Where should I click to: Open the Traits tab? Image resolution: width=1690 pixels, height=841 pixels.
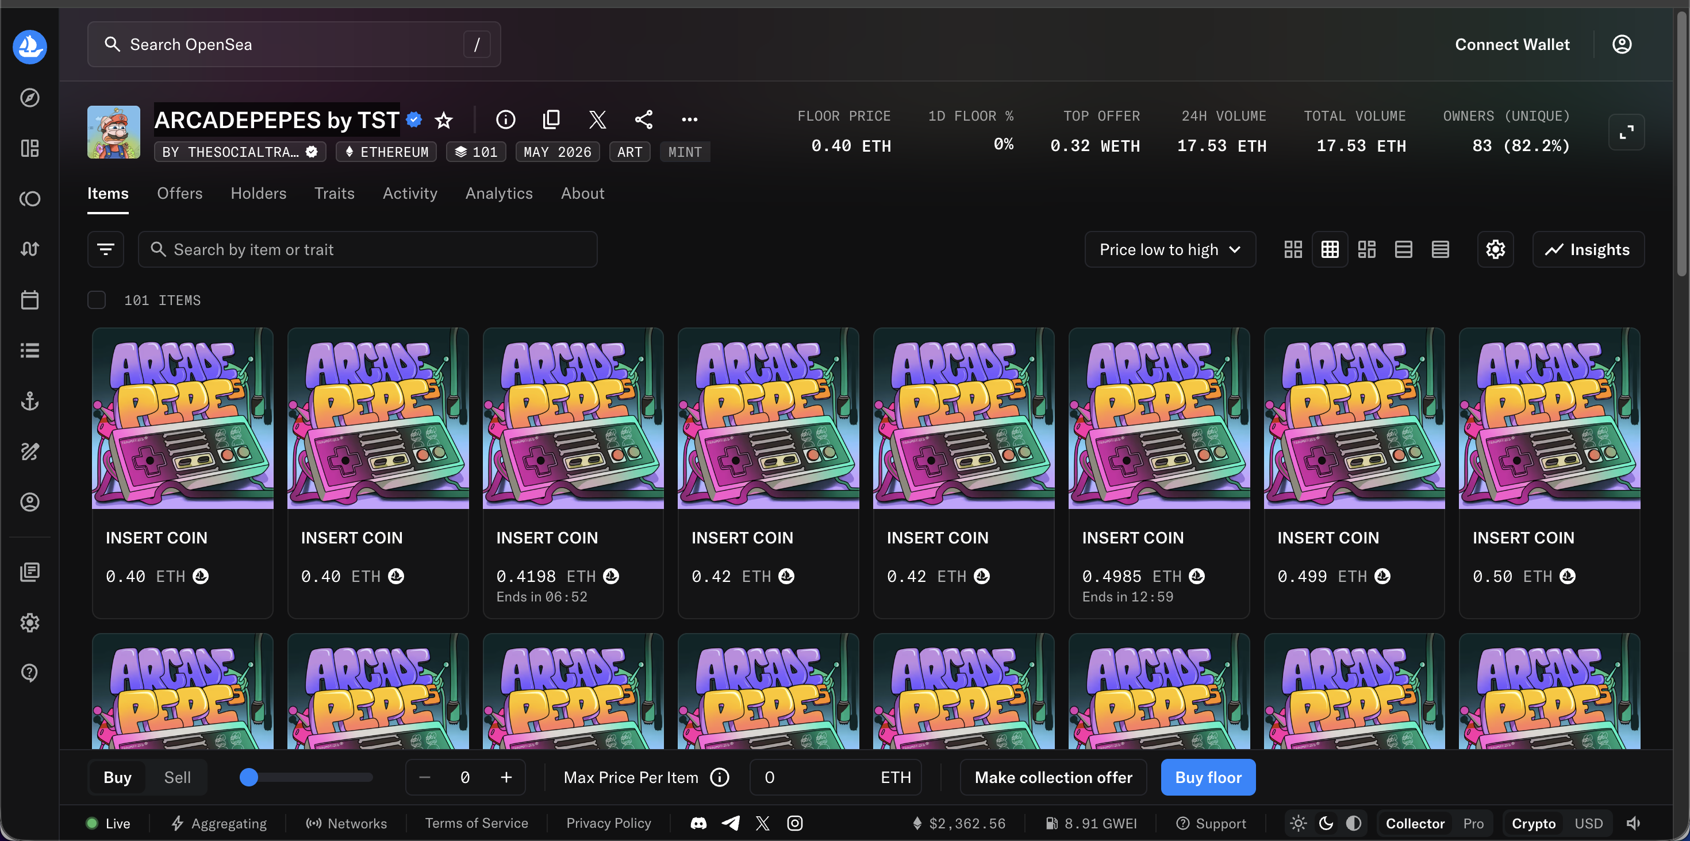[x=334, y=194]
